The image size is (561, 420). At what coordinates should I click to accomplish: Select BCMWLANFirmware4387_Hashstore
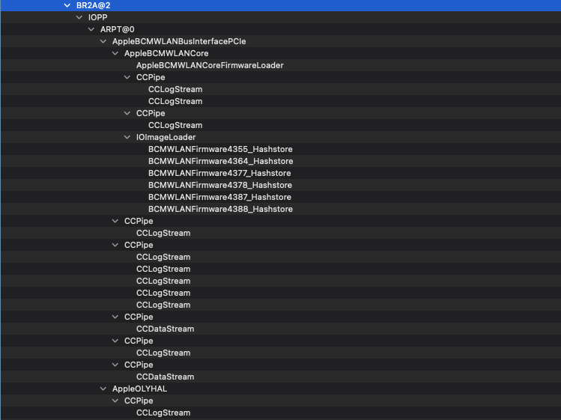pyautogui.click(x=219, y=197)
